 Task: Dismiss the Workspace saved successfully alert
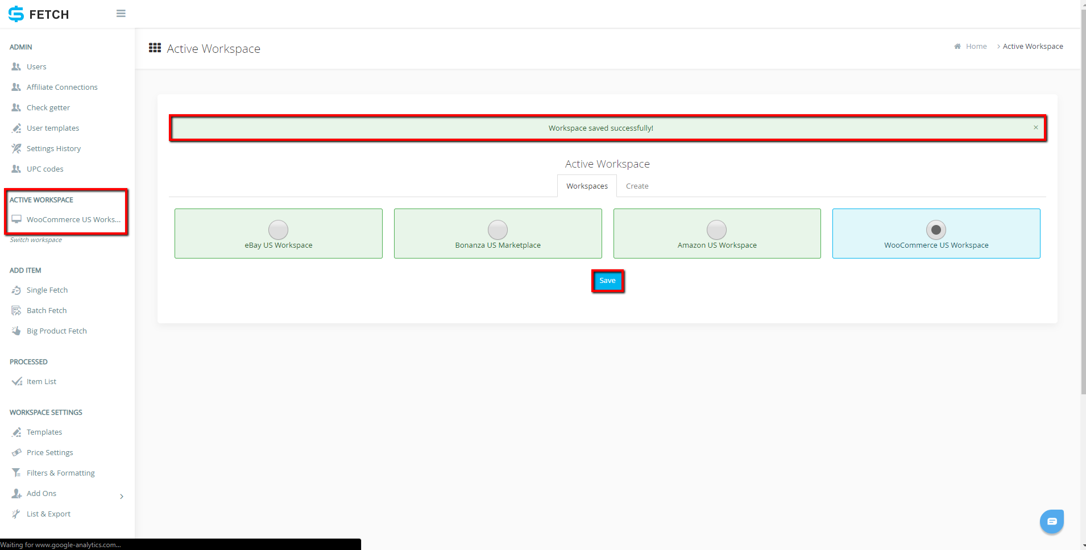[1035, 127]
